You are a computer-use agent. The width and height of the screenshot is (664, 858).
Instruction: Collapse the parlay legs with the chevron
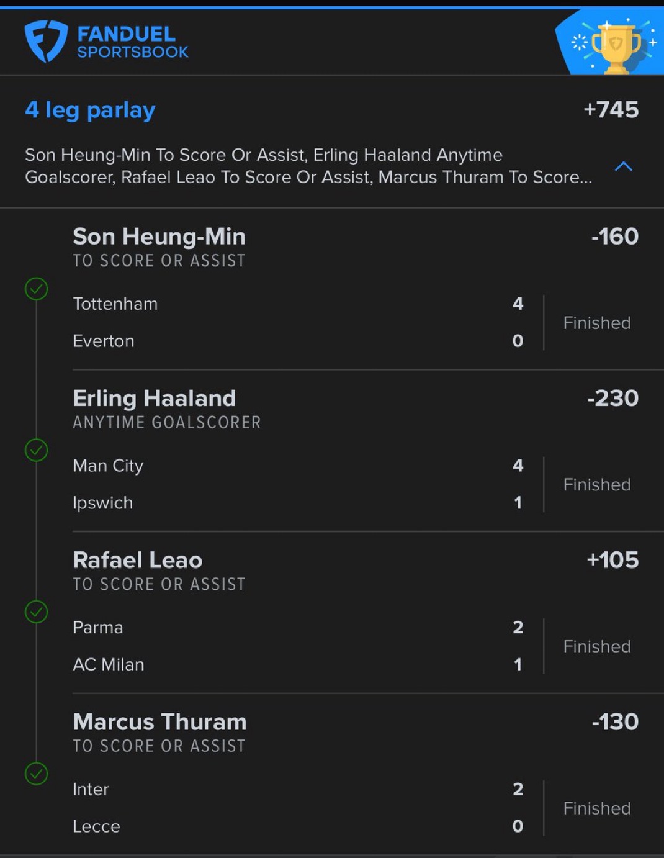point(623,166)
